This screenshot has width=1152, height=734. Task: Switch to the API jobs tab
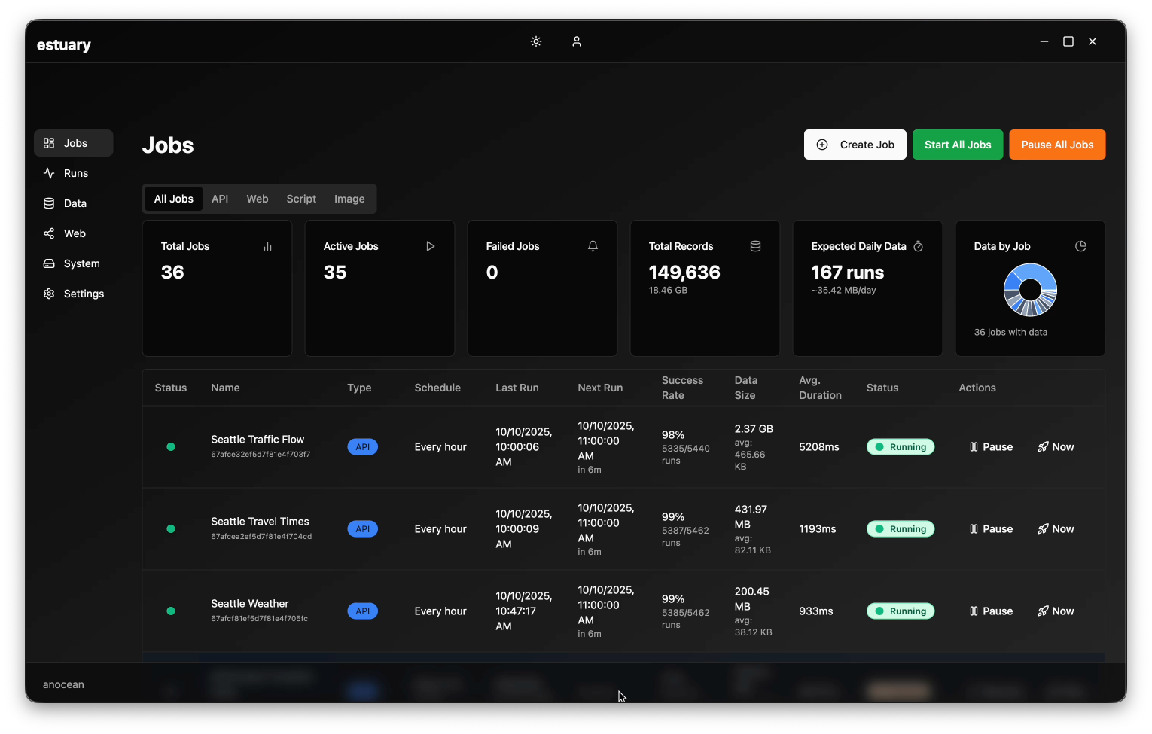pos(220,198)
